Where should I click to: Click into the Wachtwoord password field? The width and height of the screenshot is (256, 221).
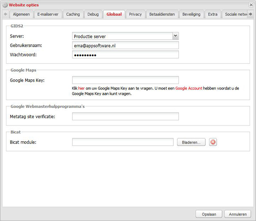click(125, 55)
